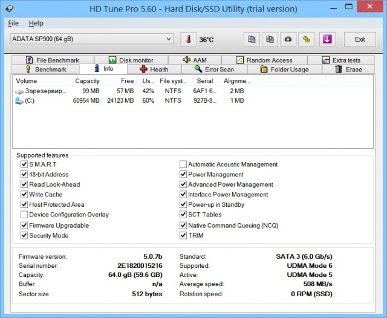The image size is (387, 318).
Task: Click the copy info to clipboard icon
Action: (252, 39)
